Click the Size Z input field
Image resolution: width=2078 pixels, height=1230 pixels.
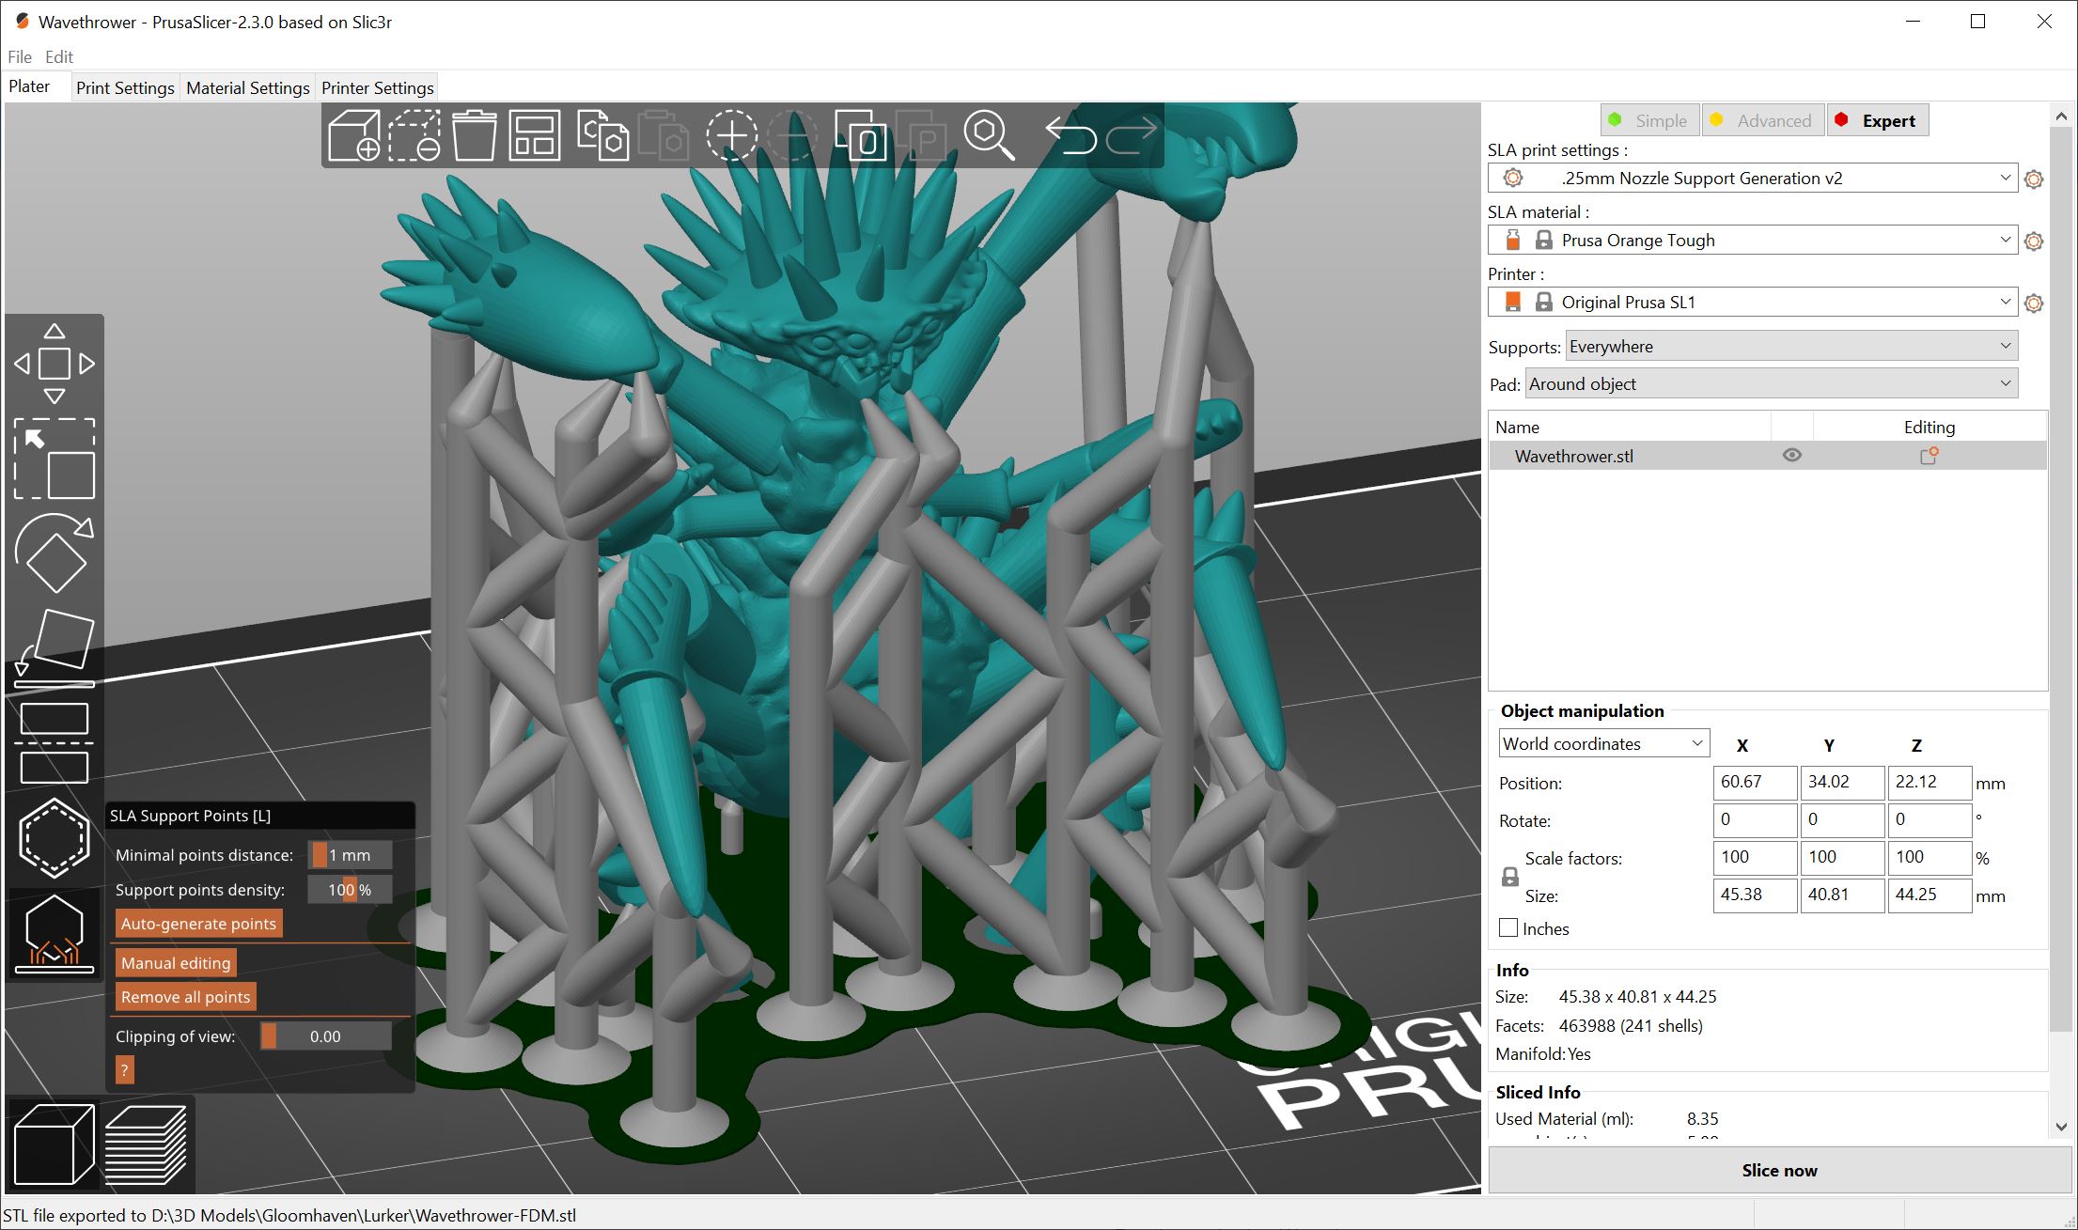click(x=1930, y=895)
